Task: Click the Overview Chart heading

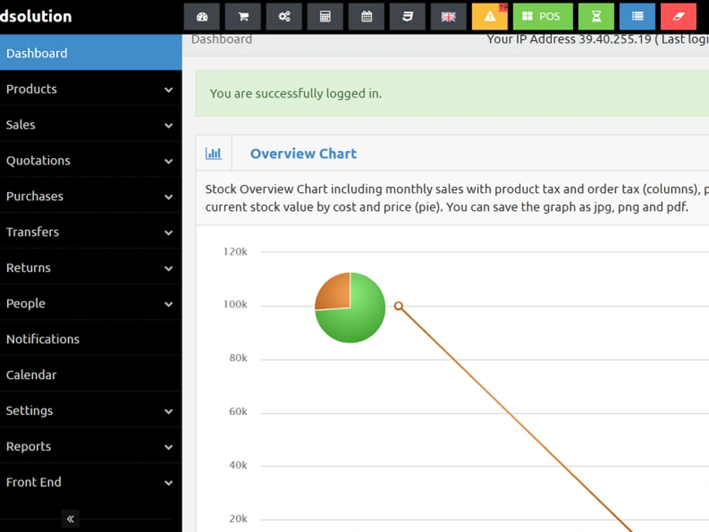Action: (303, 153)
